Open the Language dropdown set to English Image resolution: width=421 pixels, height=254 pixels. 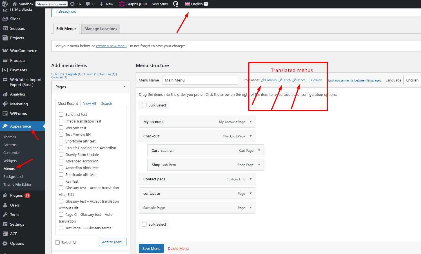pos(412,80)
